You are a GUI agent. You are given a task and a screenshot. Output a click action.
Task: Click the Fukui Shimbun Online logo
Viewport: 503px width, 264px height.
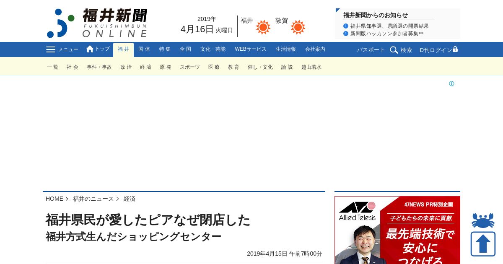(x=97, y=23)
